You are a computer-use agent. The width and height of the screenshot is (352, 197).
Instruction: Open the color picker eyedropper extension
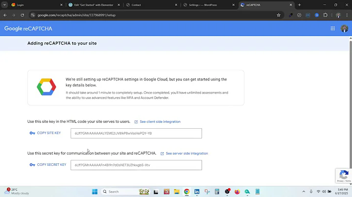tap(291, 15)
